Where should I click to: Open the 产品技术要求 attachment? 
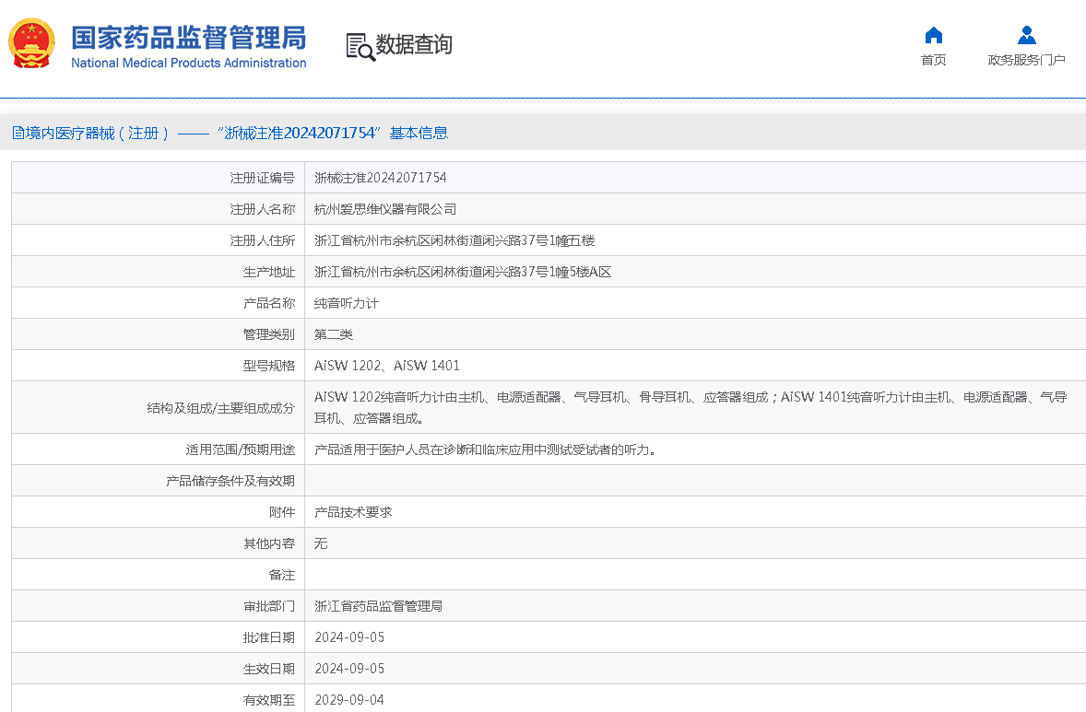coord(353,512)
